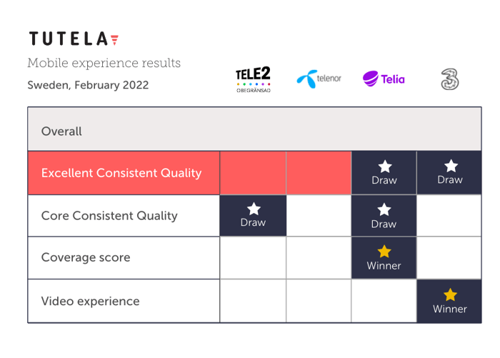Select the Overall header row
500x358 pixels.
[254, 129]
